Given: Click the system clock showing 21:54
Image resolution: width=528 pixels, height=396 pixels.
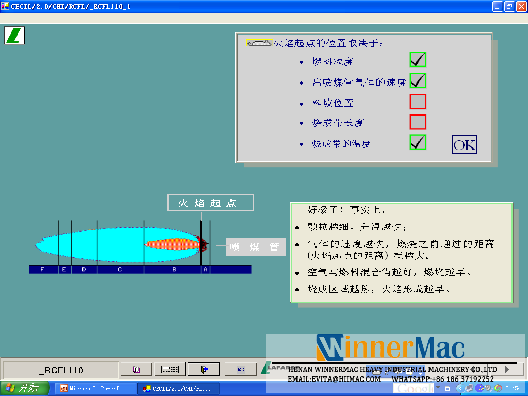Looking at the screenshot, I should (513, 389).
